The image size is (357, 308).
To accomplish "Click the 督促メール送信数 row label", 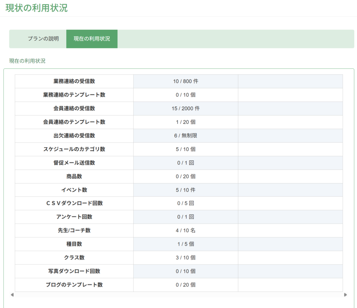I will tap(74, 163).
